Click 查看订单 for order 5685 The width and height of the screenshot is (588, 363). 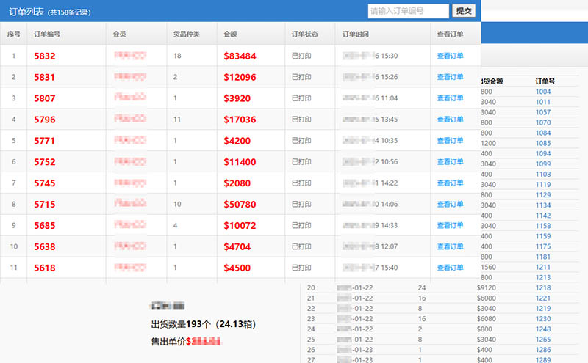pos(450,226)
